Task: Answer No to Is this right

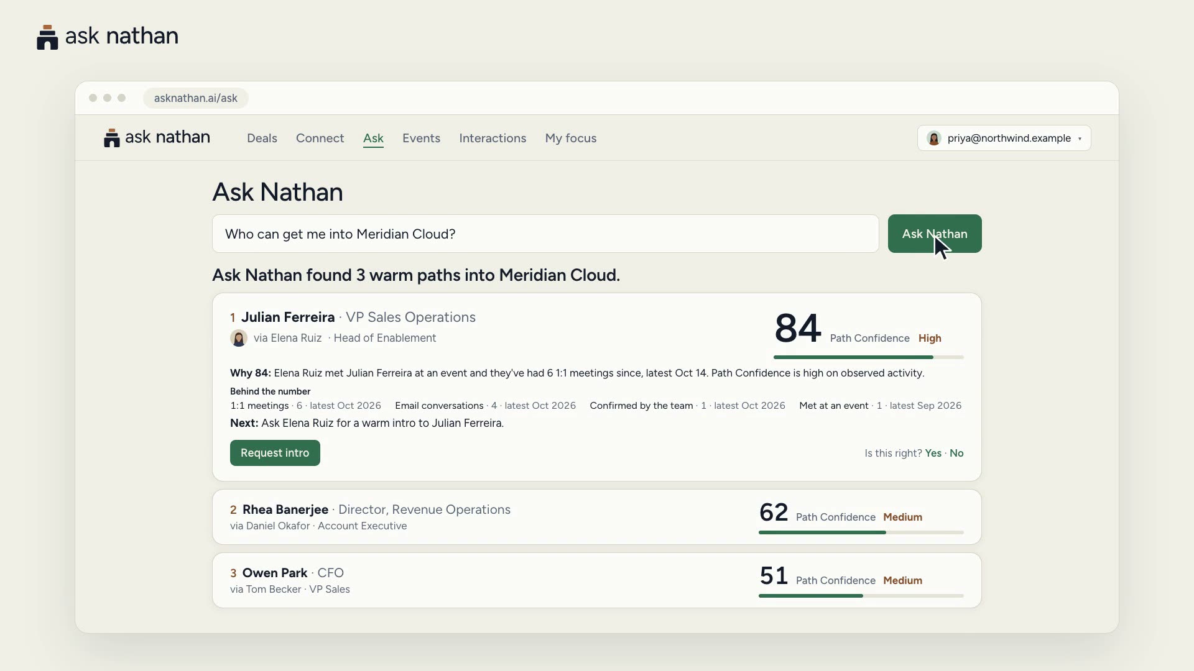Action: coord(956,454)
